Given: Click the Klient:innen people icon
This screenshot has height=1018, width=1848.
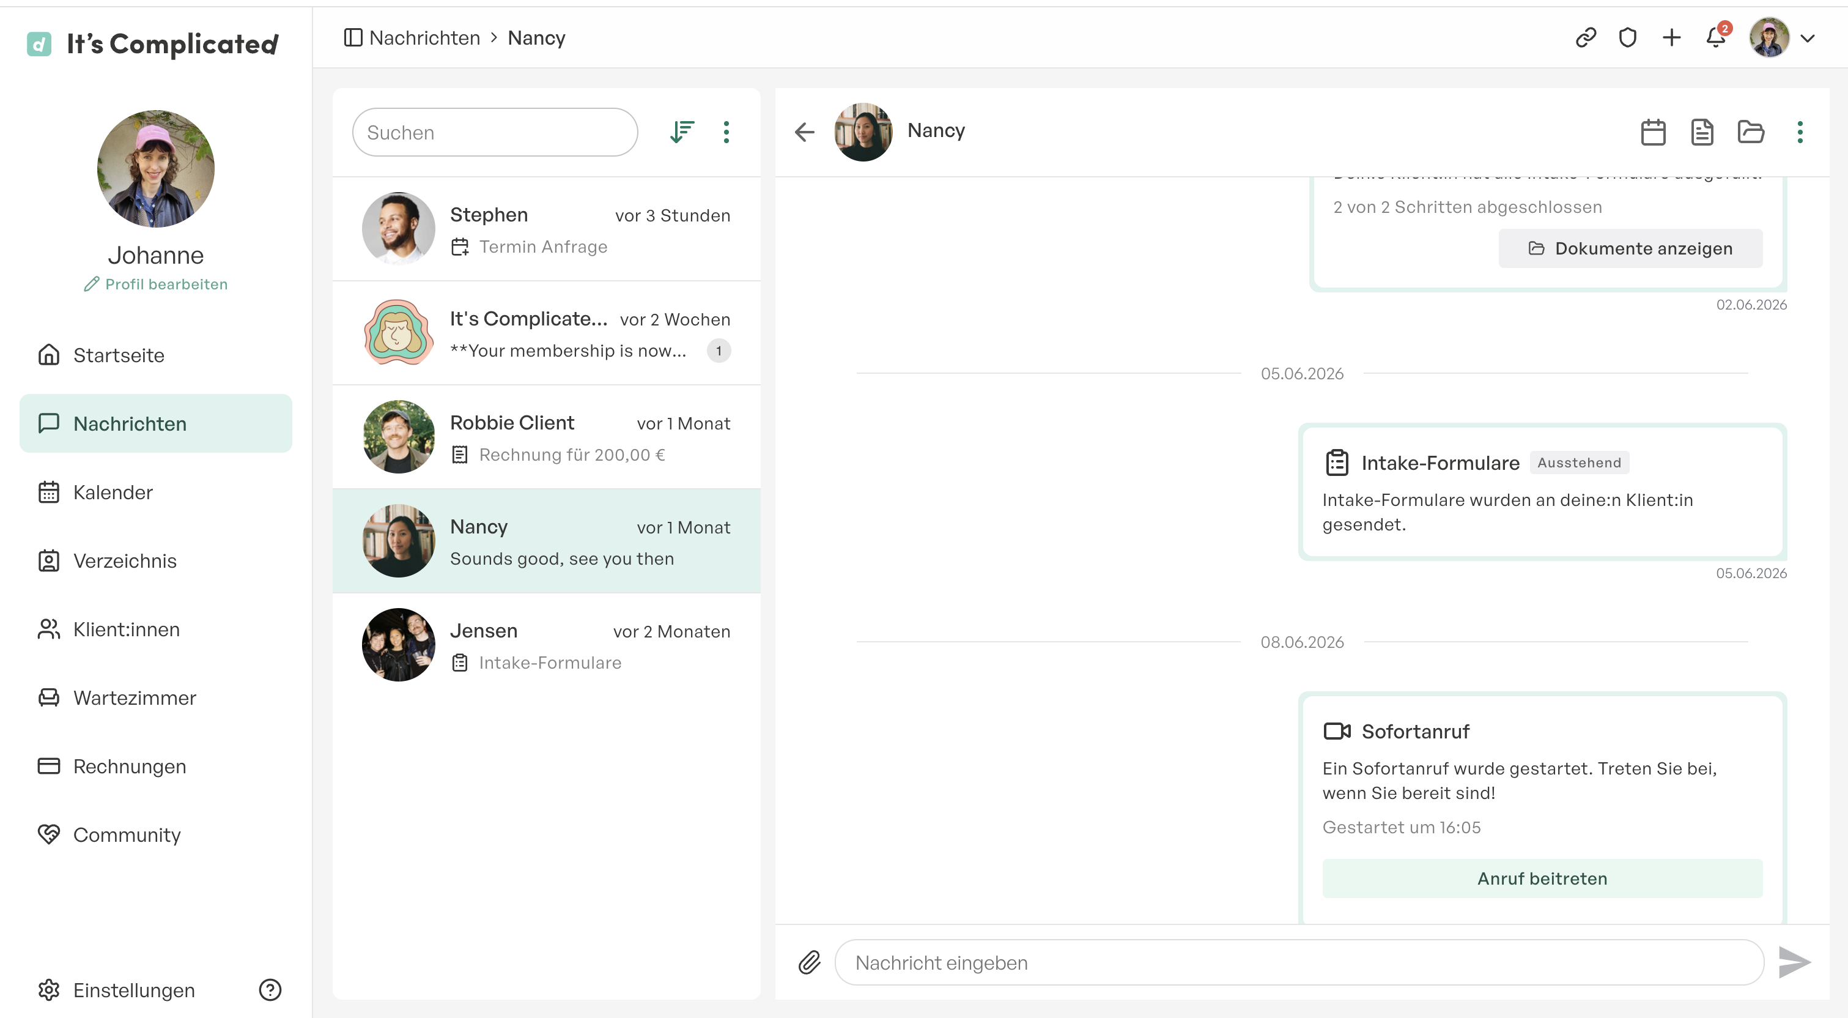Looking at the screenshot, I should [49, 629].
